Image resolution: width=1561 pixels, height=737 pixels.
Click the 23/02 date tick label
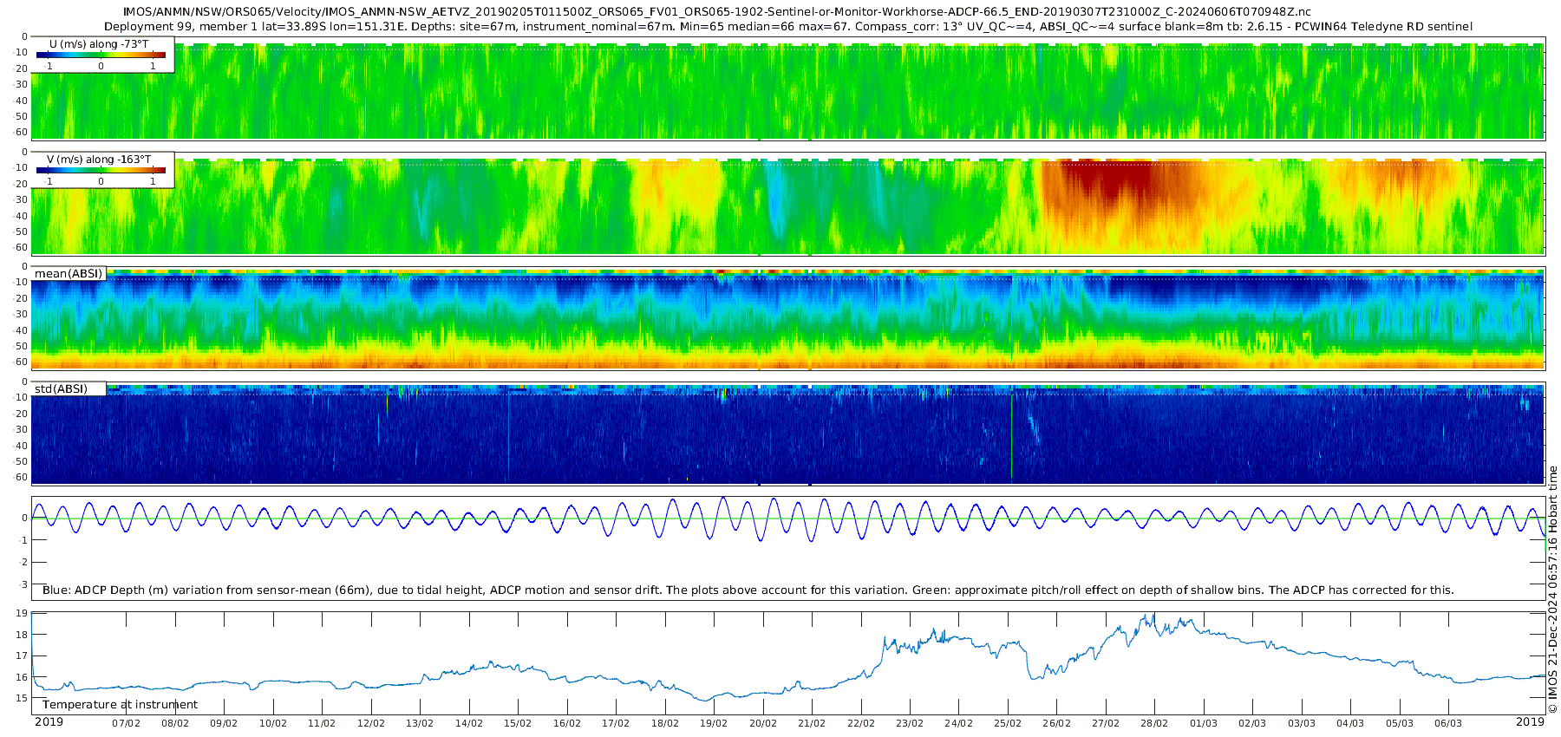pyautogui.click(x=910, y=723)
